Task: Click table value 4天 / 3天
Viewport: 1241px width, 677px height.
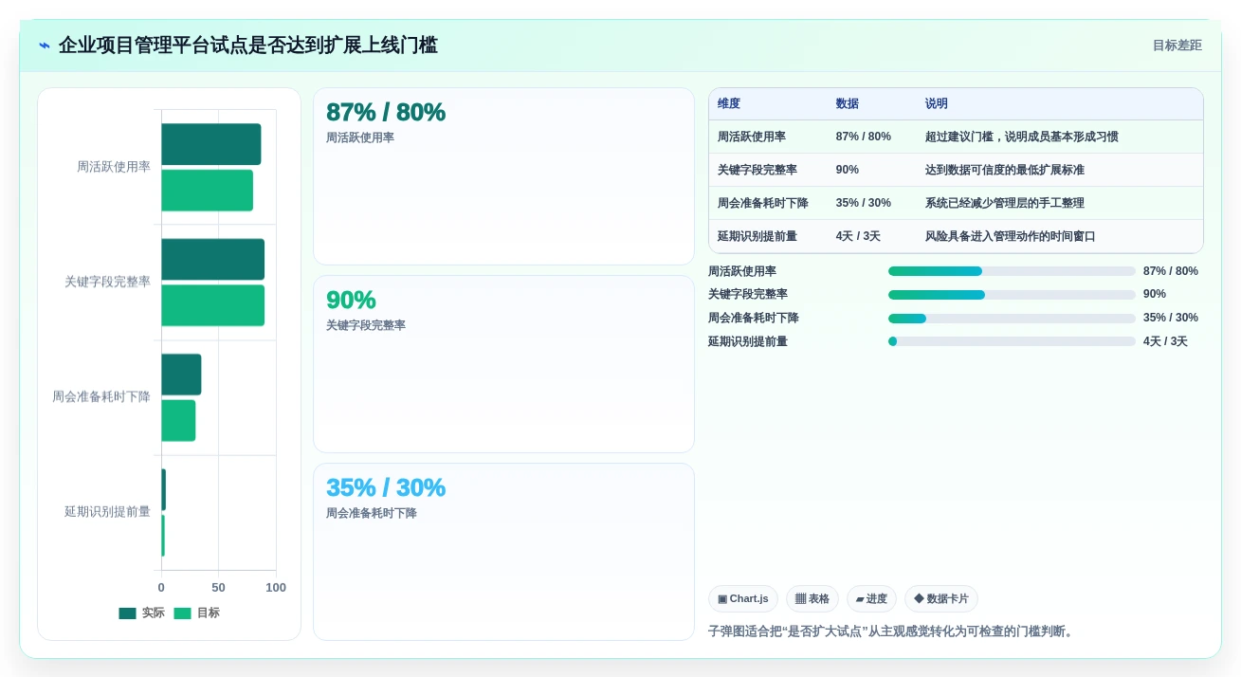Action: click(858, 236)
